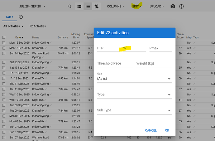Tick checkbox for Thu 11 Sep Indoor Cycling
The image size is (215, 141).
4,84
